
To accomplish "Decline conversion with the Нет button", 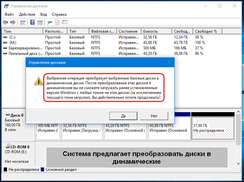I will click(x=154, y=116).
